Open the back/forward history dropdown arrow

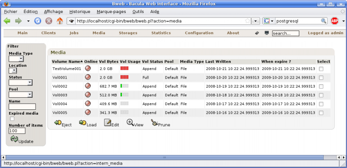pos(28,21)
